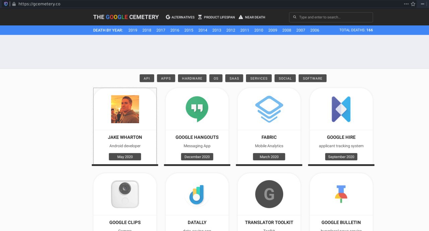This screenshot has width=429, height=231.
Task: Click the Google Hire logo
Action: [341, 109]
